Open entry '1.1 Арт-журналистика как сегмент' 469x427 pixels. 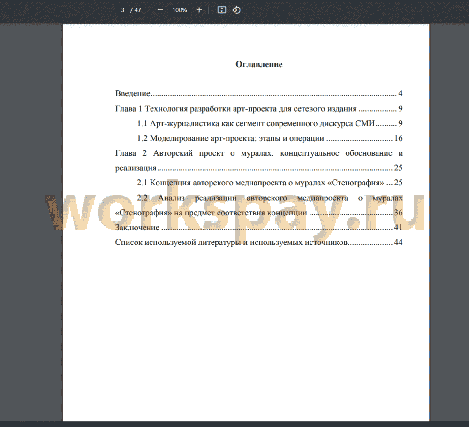pos(270,123)
